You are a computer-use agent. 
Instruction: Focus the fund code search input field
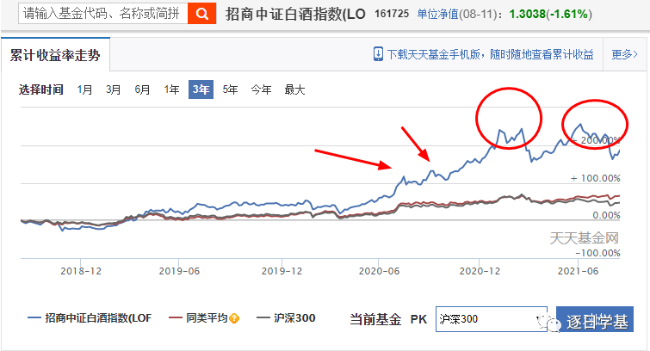click(103, 13)
